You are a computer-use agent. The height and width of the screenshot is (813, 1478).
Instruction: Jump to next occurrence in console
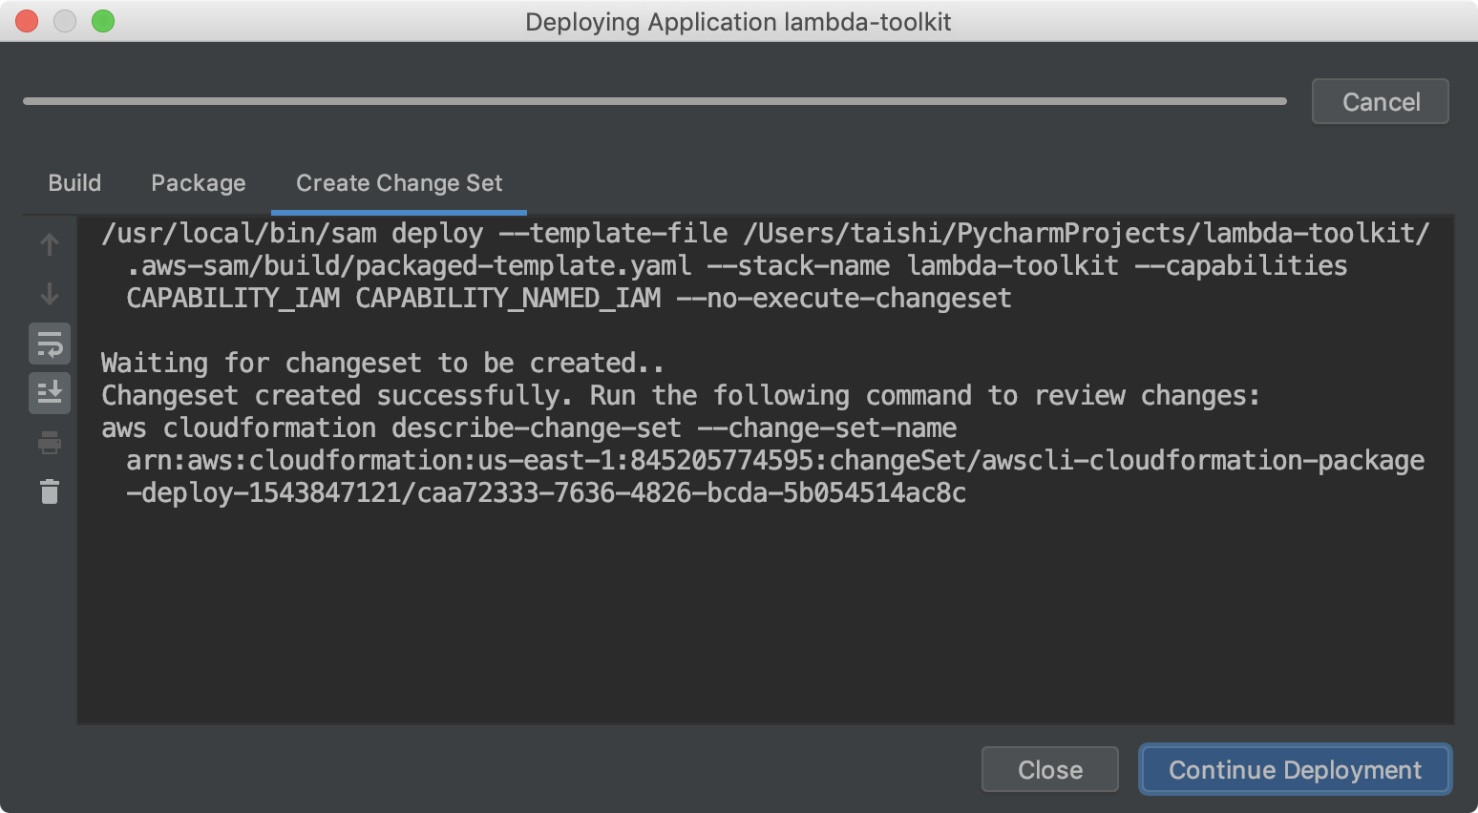(x=49, y=294)
